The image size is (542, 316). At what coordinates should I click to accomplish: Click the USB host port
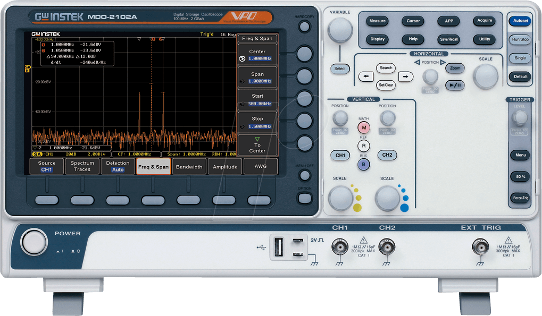[279, 247]
